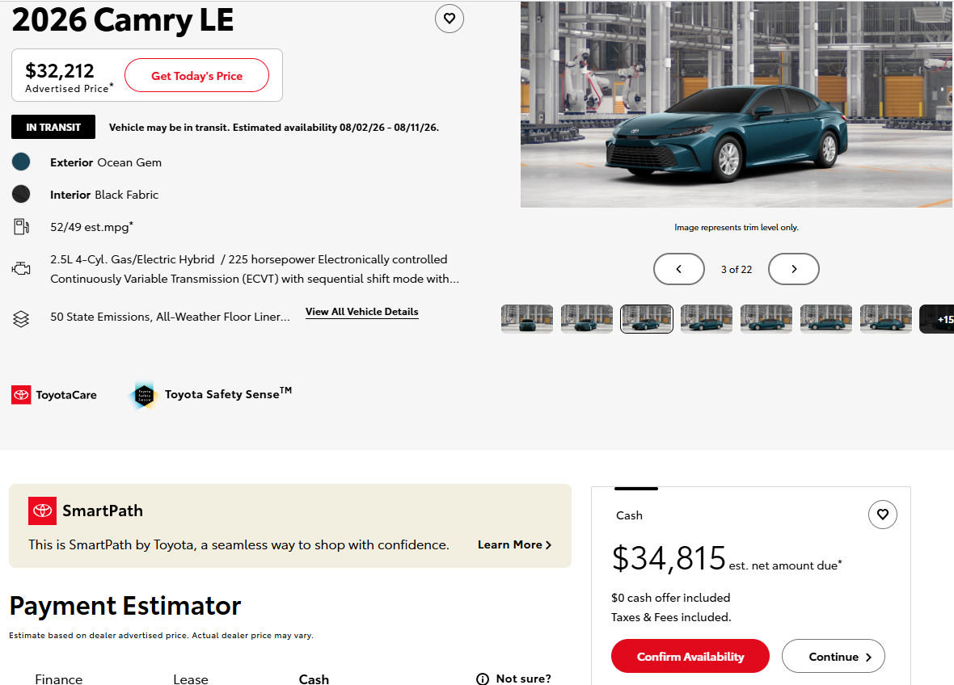The height and width of the screenshot is (685, 954).
Task: Click the engine specification icon
Action: tap(21, 268)
